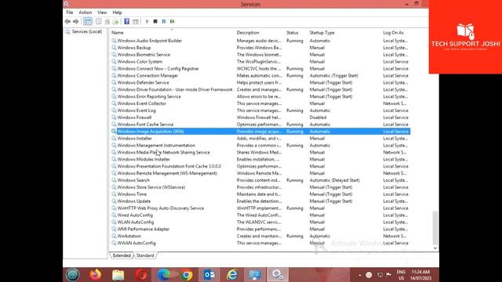Select the Windows Update service
502x282 pixels.
tap(134, 201)
